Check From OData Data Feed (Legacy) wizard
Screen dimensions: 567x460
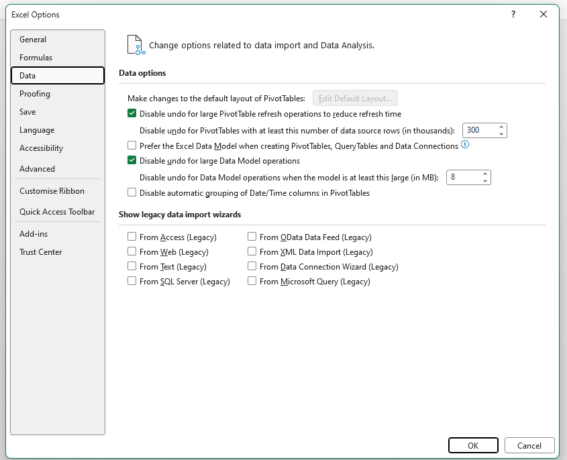point(252,237)
